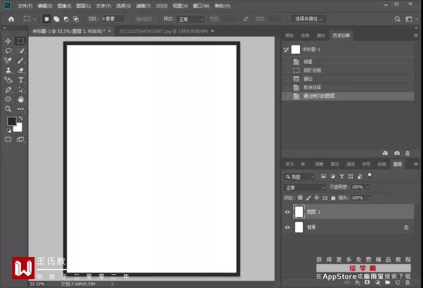This screenshot has width=423, height=288.
Task: Open the three-dots edit toolbar menu
Action: point(20,109)
